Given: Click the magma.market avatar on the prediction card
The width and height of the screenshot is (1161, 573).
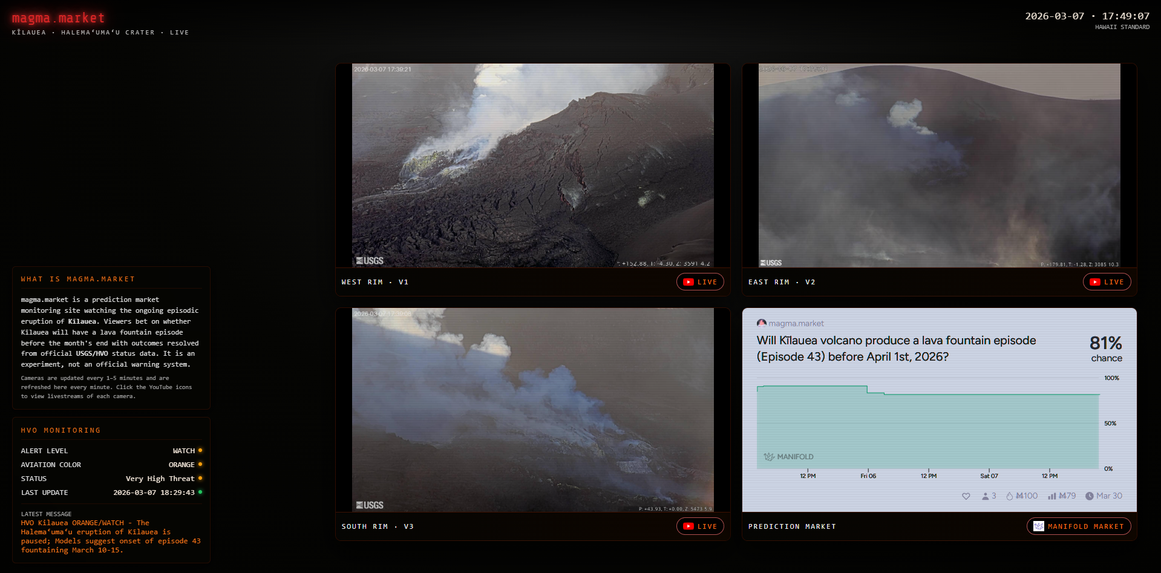Looking at the screenshot, I should click(x=761, y=323).
